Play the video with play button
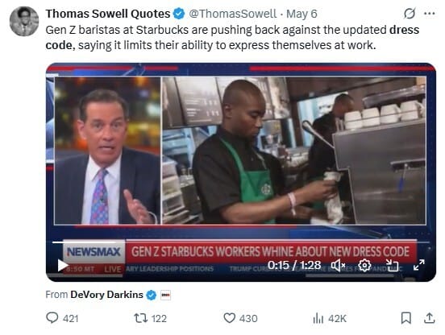Image resolution: width=445 pixels, height=335 pixels. (62, 265)
